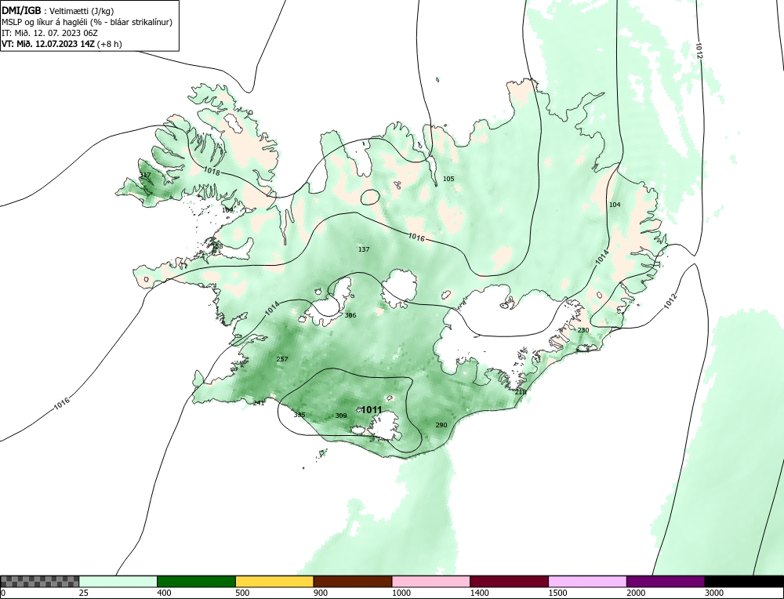Click the CAPE value "317" in the Westfjords
Screen dimensions: 784x599
(145, 175)
